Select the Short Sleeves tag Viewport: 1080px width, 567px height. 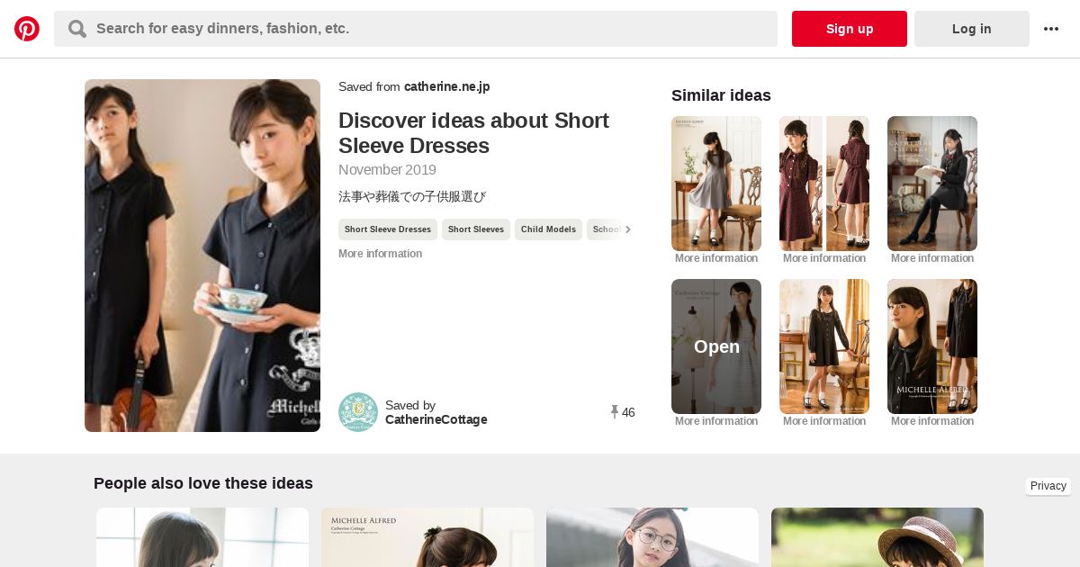pos(476,229)
